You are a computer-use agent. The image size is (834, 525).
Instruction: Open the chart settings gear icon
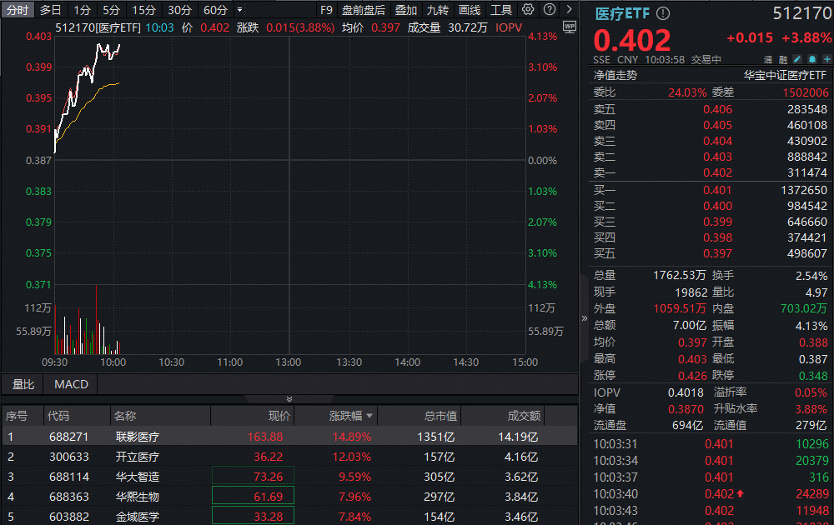click(528, 9)
